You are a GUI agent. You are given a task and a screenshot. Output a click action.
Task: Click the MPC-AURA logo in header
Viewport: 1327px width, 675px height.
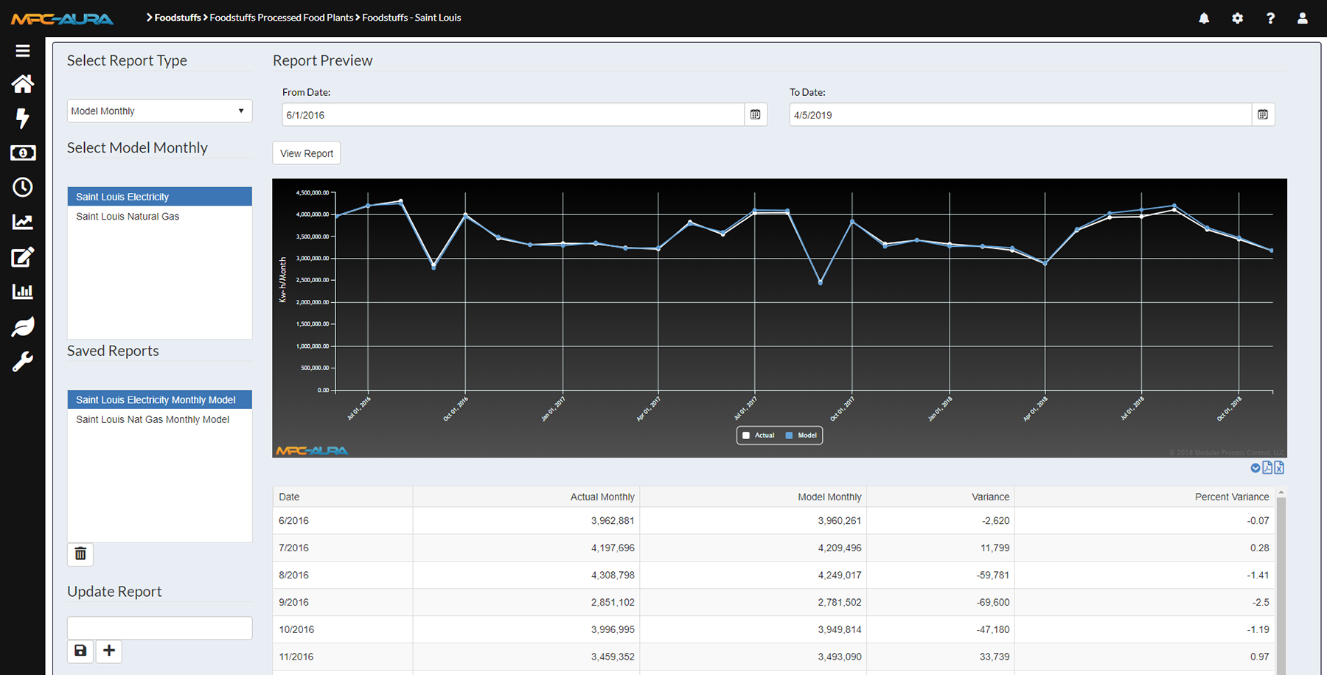tap(62, 18)
